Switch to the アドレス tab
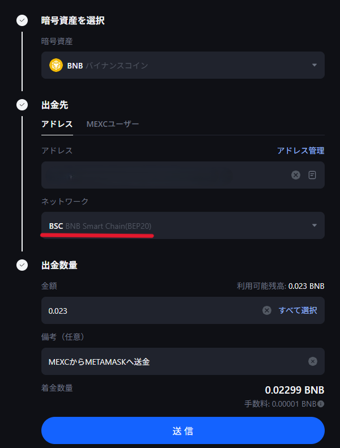Viewport: 340px width, 448px height. (x=57, y=124)
